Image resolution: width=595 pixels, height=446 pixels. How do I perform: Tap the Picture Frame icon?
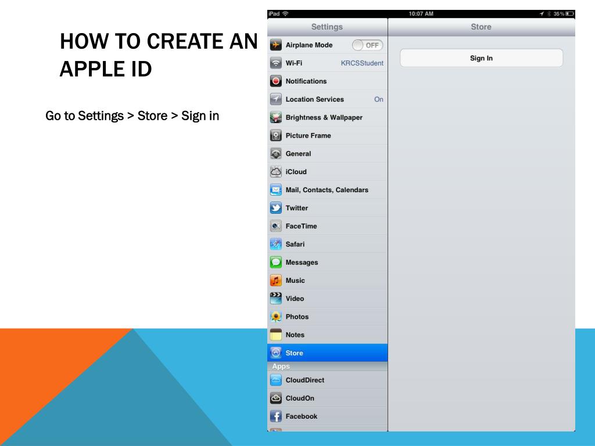pyautogui.click(x=276, y=135)
